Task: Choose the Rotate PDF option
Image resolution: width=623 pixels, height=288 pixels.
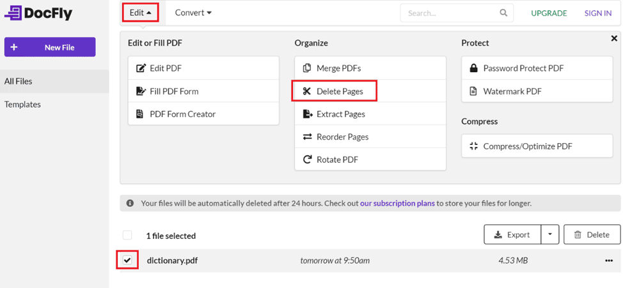Action: (x=370, y=160)
